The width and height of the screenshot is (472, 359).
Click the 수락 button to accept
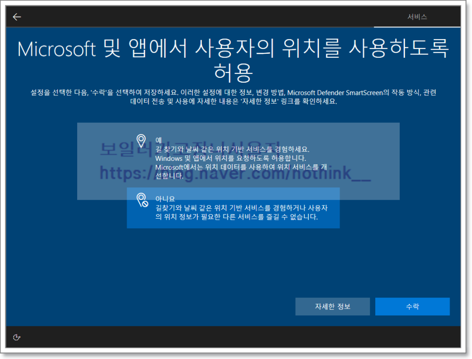click(x=412, y=307)
